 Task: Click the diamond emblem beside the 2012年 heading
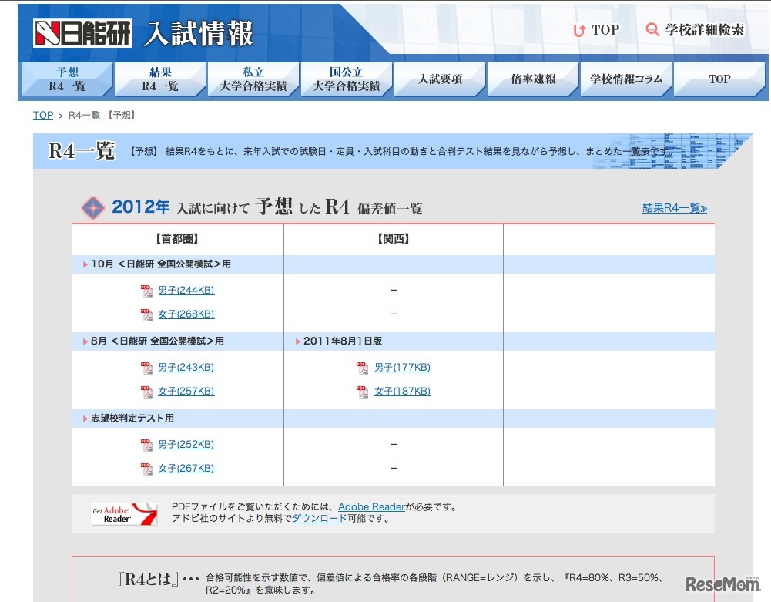point(92,207)
